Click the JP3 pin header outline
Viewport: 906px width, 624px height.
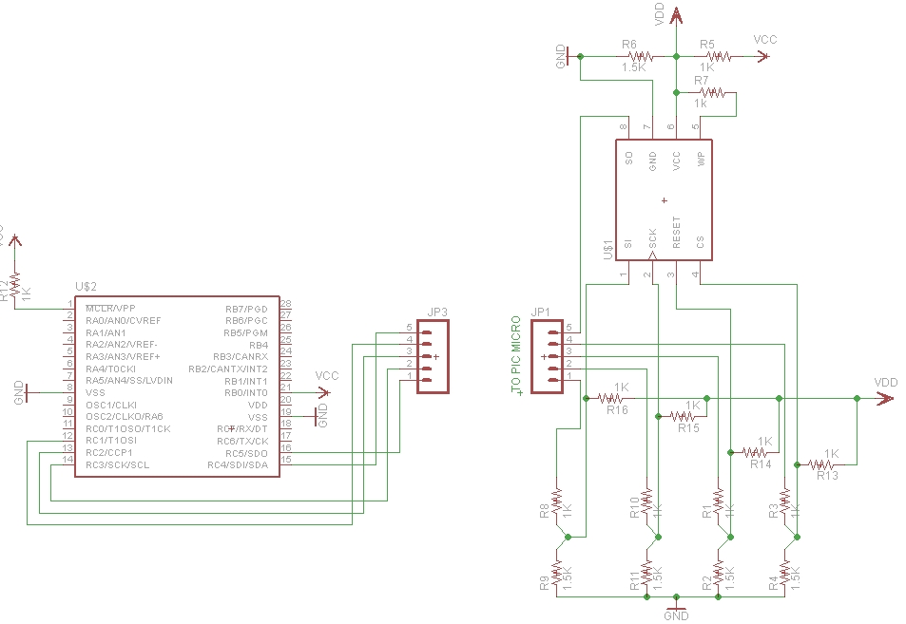(x=433, y=357)
